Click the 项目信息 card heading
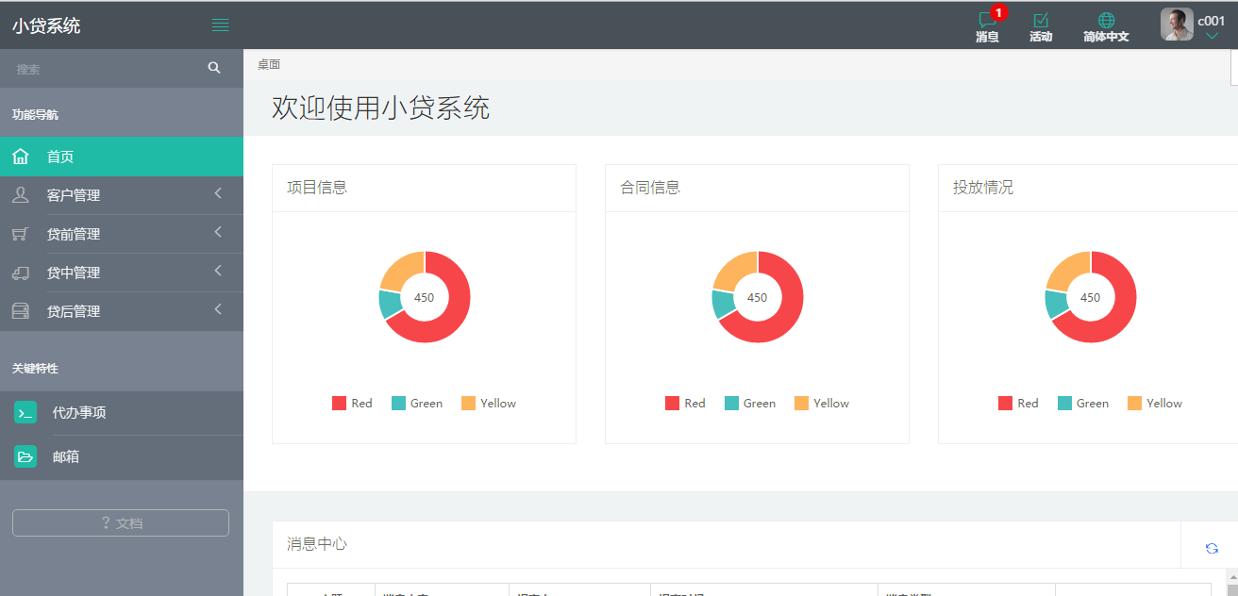 [317, 188]
